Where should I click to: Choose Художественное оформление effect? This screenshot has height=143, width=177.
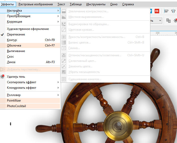pos(30,29)
